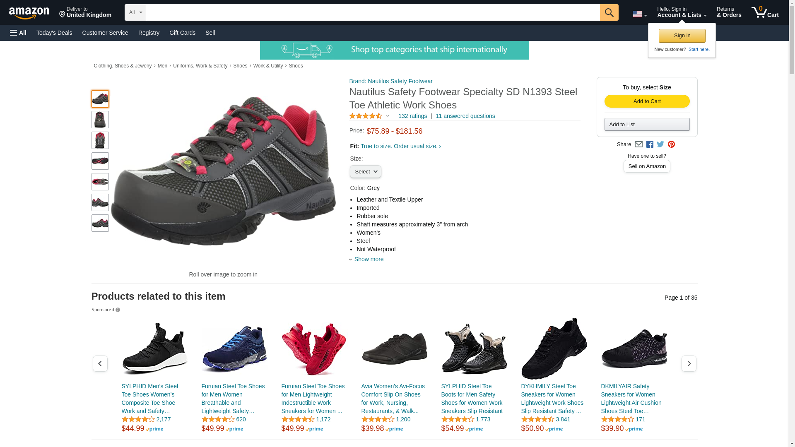Expand Show more product details
Screen dimensions: 795x447
point(368,259)
